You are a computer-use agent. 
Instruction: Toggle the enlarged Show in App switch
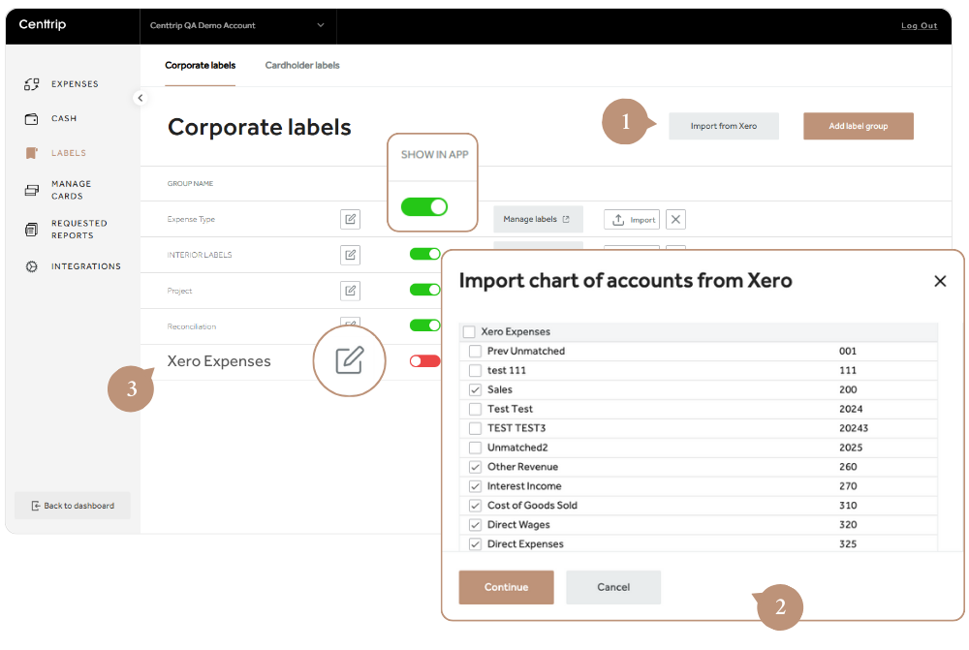[x=424, y=206]
